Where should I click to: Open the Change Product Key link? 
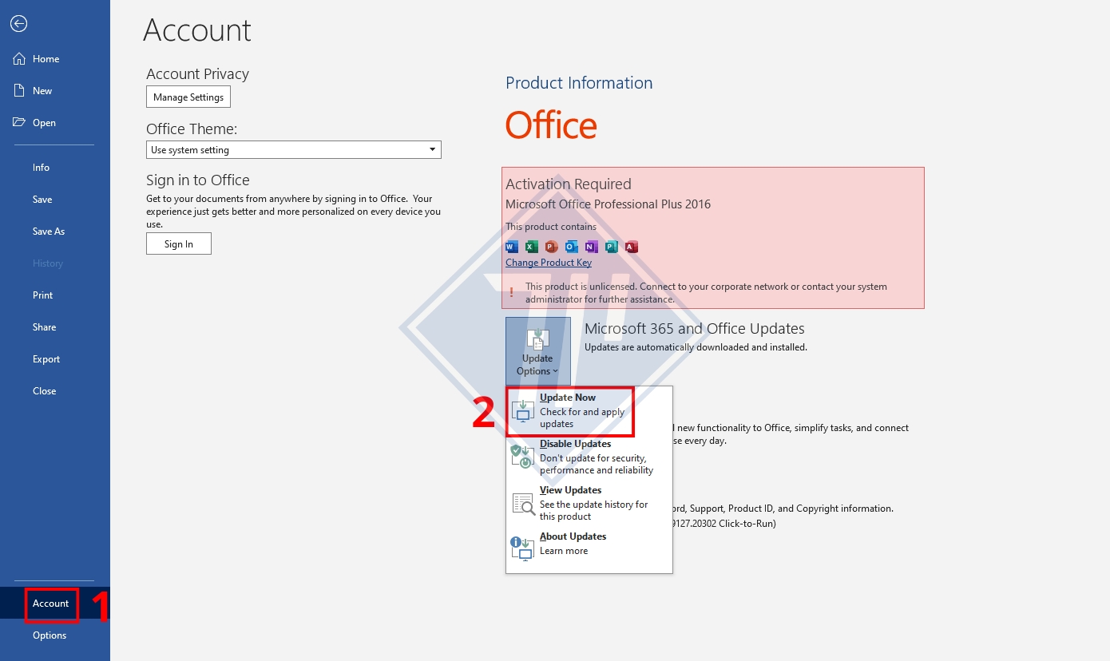tap(548, 262)
